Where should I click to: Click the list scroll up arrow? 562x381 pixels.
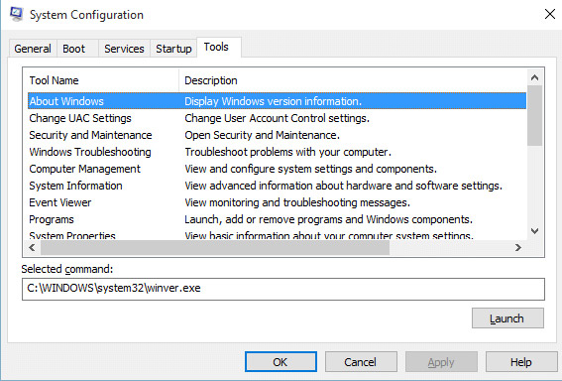pos(535,77)
